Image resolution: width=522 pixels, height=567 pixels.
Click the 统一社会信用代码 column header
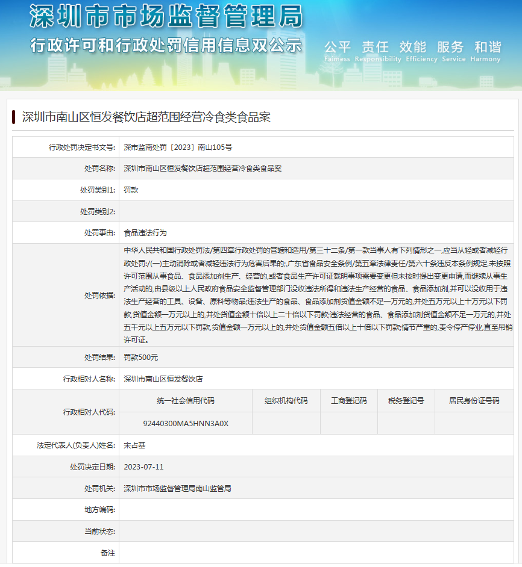(x=186, y=401)
